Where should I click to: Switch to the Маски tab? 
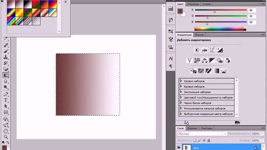point(199,35)
